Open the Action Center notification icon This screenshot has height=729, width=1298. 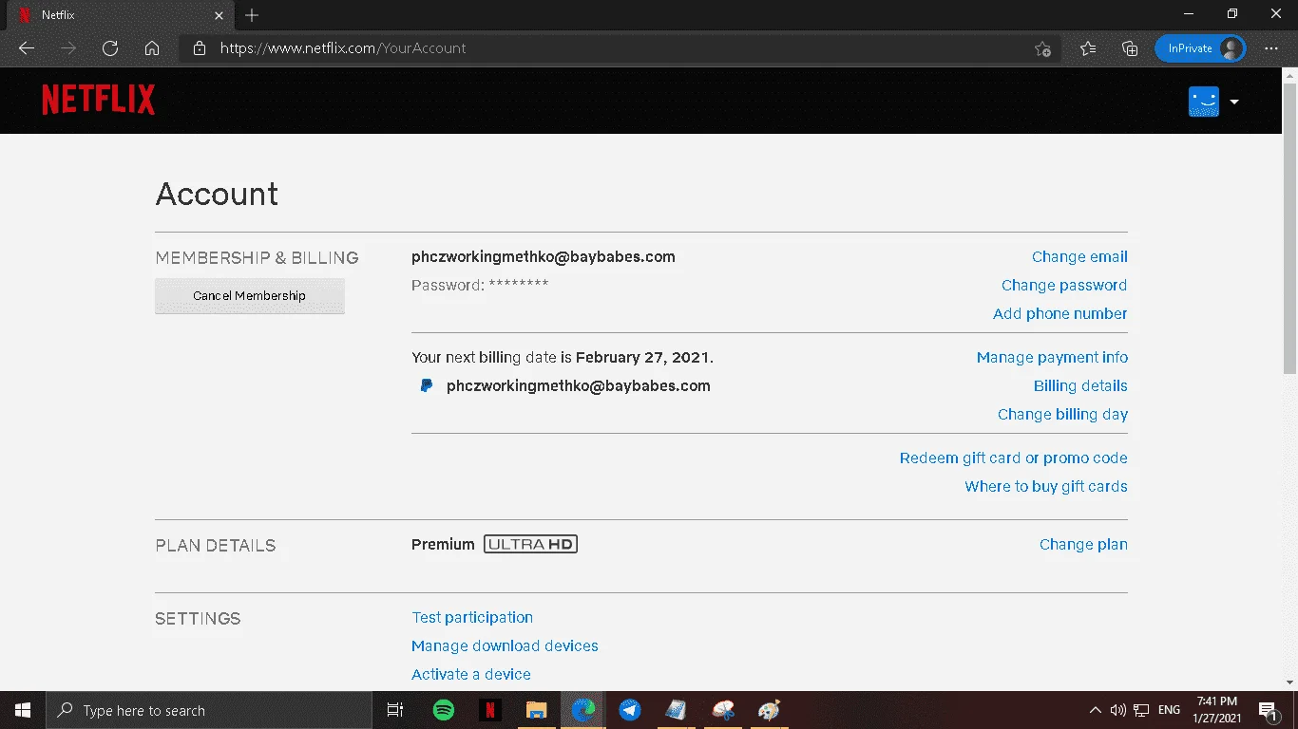point(1268,710)
